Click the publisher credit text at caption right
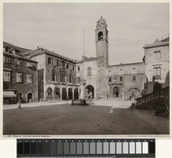Screen dimensions: 172x158 click(146, 136)
